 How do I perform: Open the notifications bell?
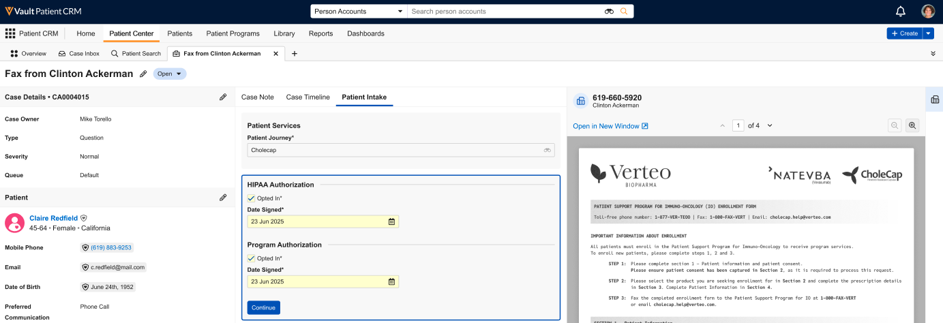coord(900,12)
